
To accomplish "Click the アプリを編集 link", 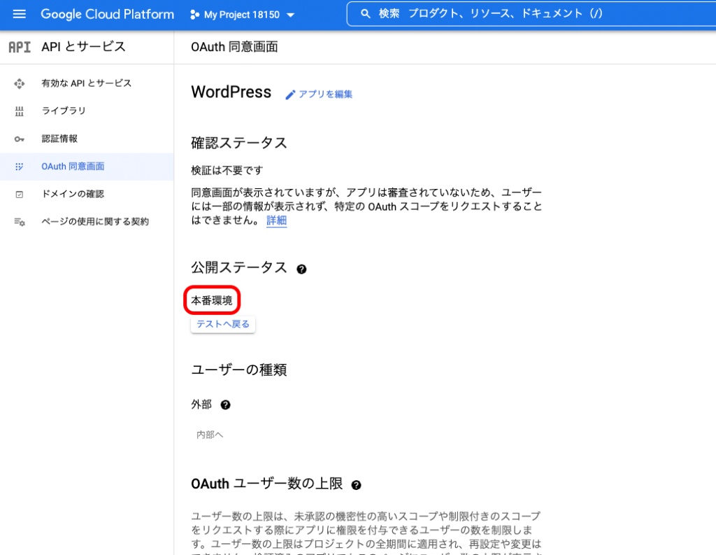I will [325, 94].
